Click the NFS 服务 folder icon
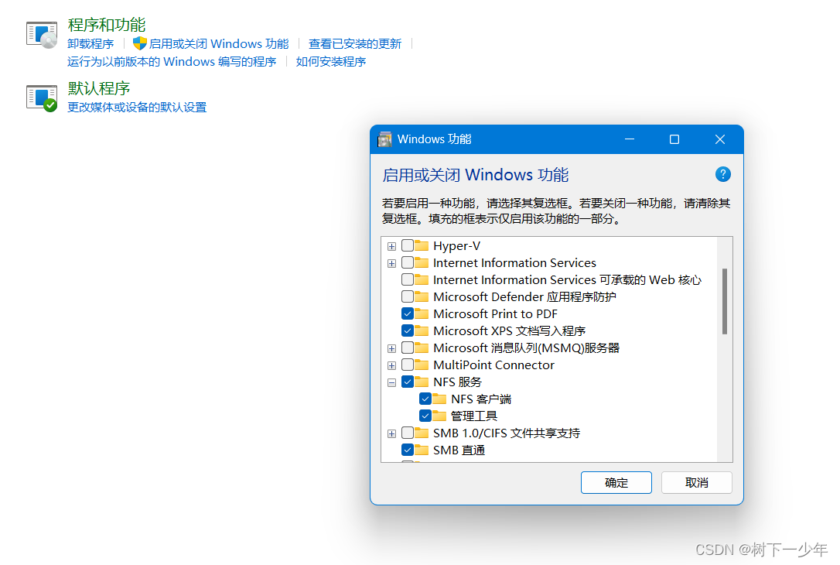 point(422,382)
